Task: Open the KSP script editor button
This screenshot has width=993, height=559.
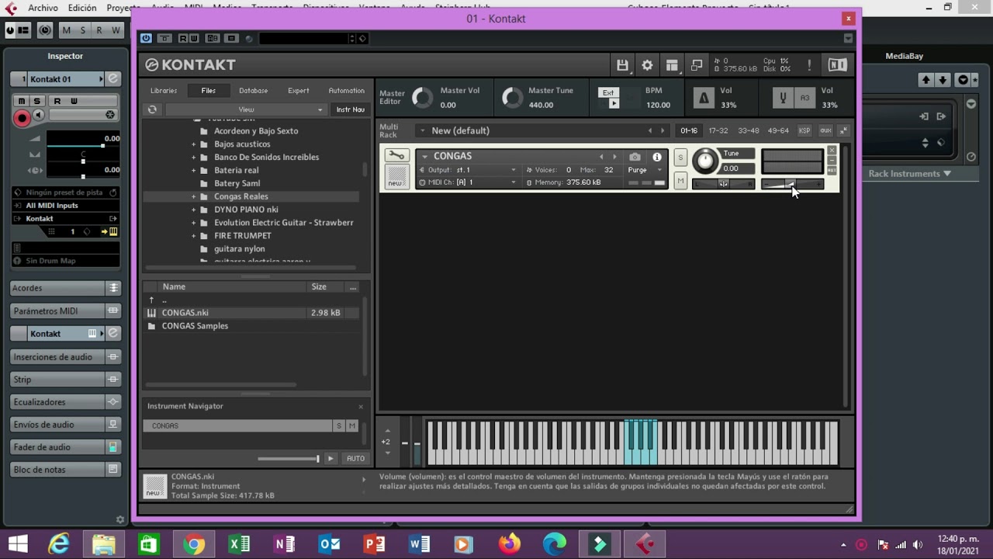Action: coord(804,130)
